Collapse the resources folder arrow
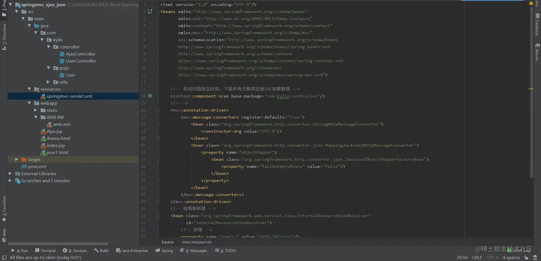The image size is (541, 261). click(30, 89)
